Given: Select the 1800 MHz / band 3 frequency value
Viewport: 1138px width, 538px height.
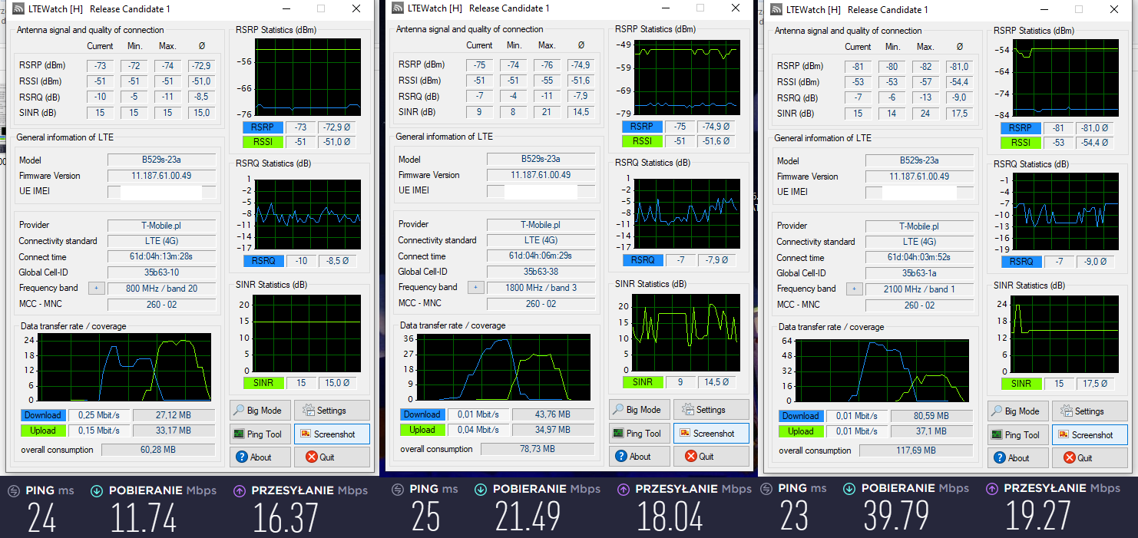Looking at the screenshot, I should pyautogui.click(x=541, y=288).
